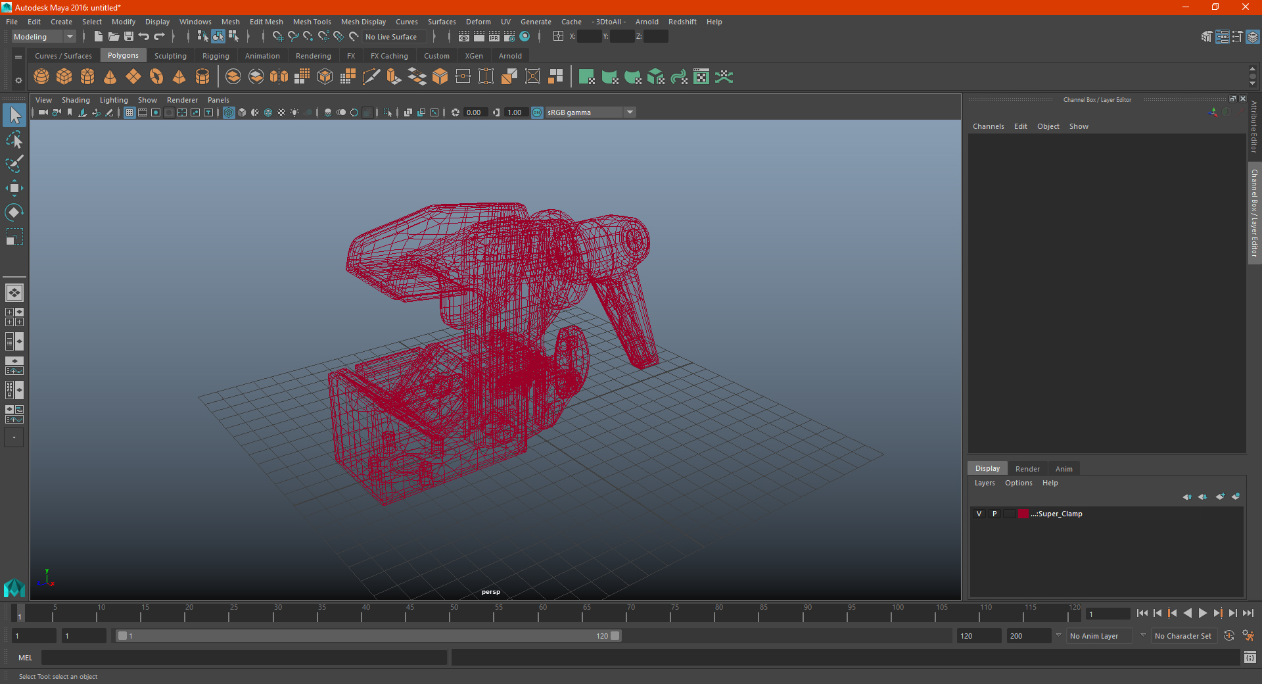Create a polygon plane from the shelf
The width and height of the screenshot is (1262, 684).
click(x=133, y=77)
